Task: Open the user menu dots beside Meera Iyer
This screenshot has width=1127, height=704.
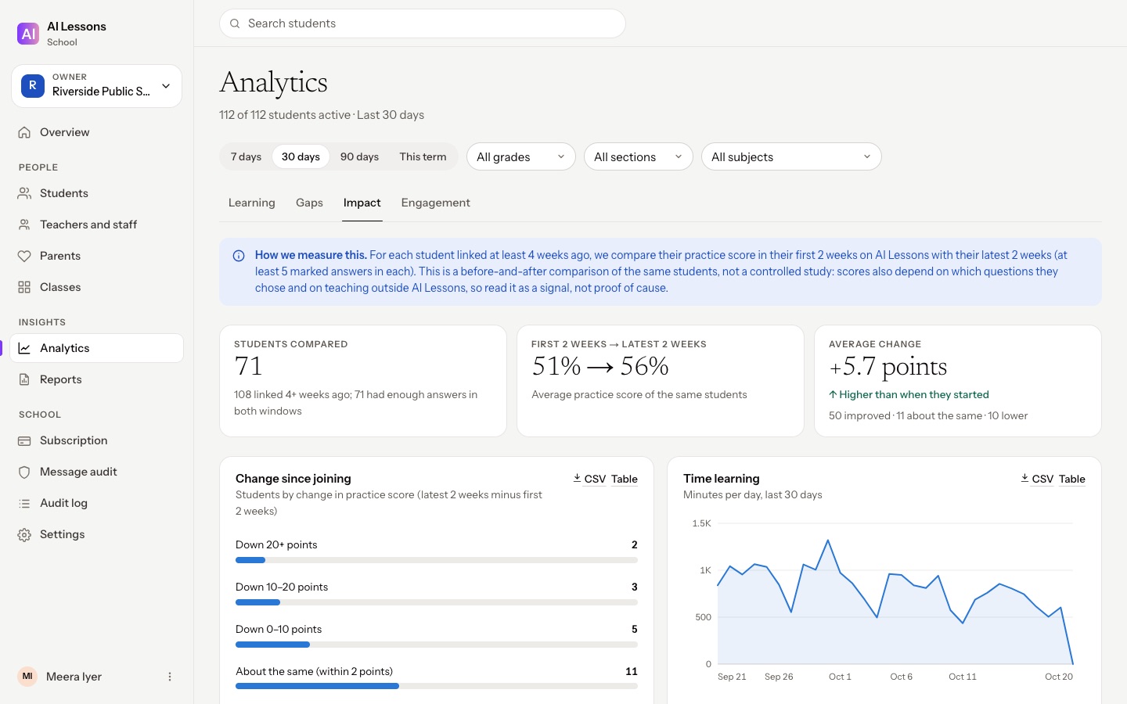Action: coord(170,677)
